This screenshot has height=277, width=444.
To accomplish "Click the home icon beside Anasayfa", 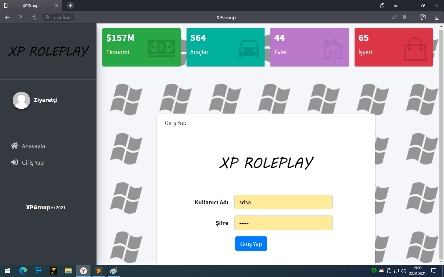I will point(14,146).
